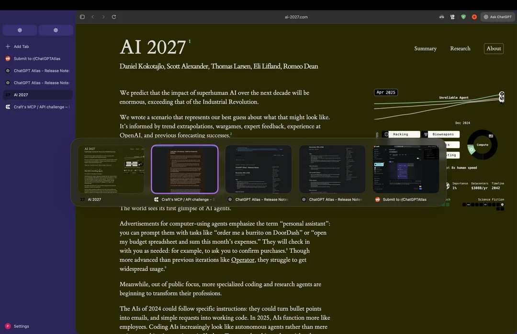Open footnote 2 after forecasting successes

[x=231, y=134]
